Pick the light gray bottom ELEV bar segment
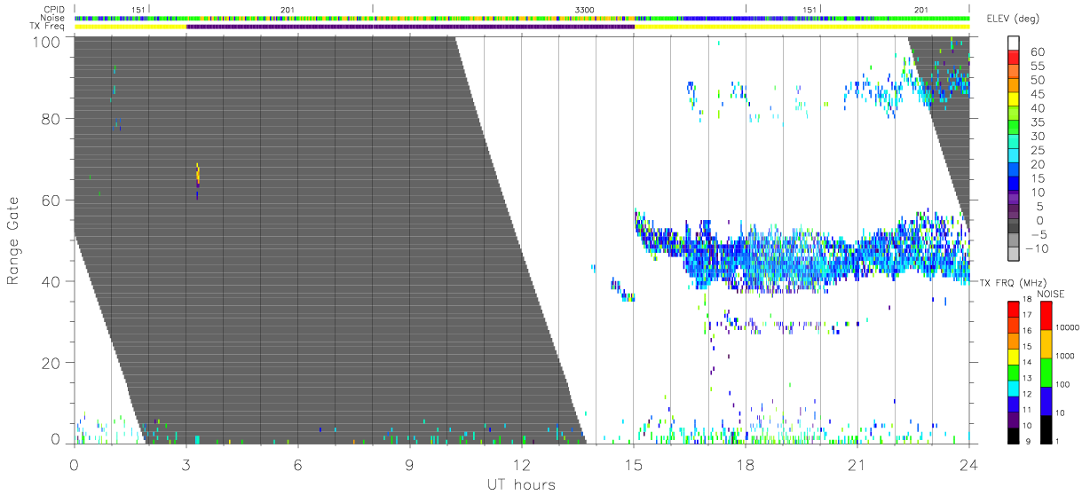The image size is (1090, 503). click(x=1015, y=254)
